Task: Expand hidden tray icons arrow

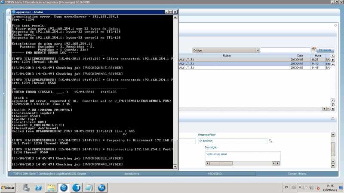Action: 300,187
